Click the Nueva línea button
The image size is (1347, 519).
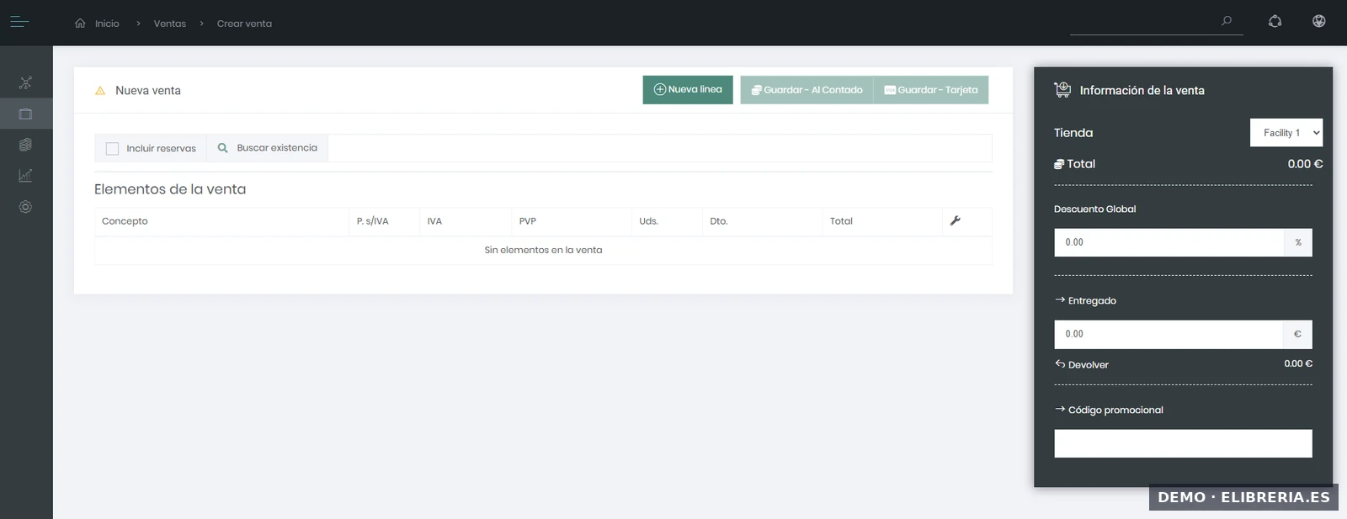coord(688,90)
